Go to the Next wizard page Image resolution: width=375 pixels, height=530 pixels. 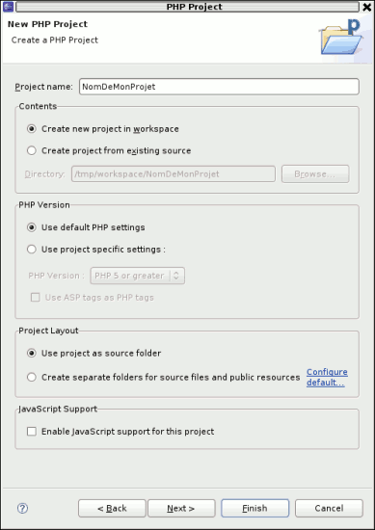coord(181,508)
